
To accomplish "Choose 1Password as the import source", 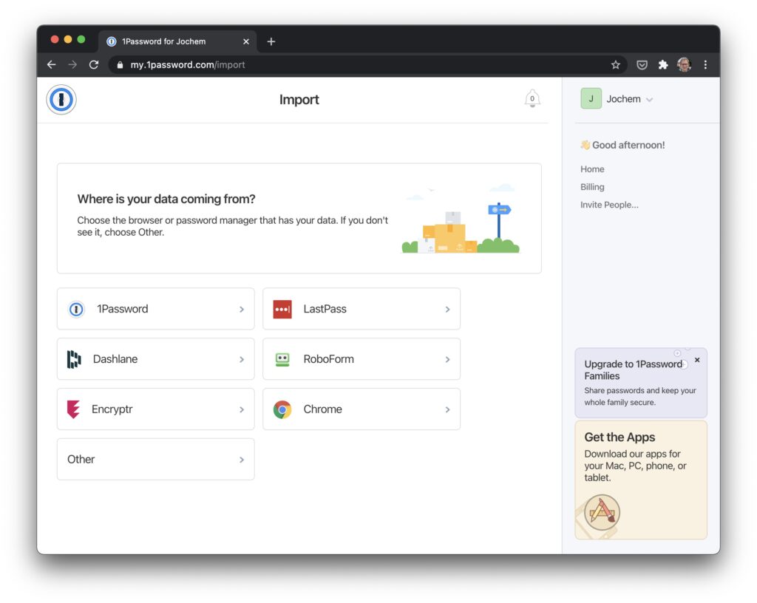I will 155,309.
